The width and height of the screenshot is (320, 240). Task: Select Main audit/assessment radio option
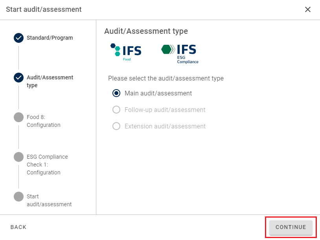coord(116,93)
